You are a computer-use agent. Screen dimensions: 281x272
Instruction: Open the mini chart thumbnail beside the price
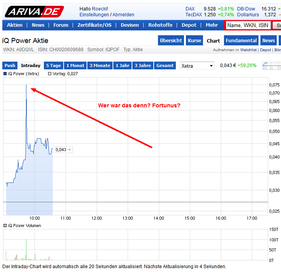[x=272, y=65]
